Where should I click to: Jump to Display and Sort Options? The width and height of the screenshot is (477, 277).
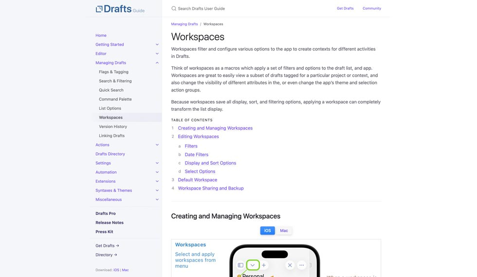click(210, 163)
